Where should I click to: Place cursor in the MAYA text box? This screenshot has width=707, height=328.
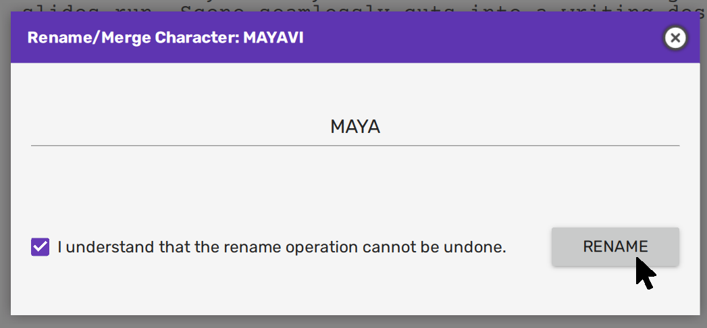(355, 127)
